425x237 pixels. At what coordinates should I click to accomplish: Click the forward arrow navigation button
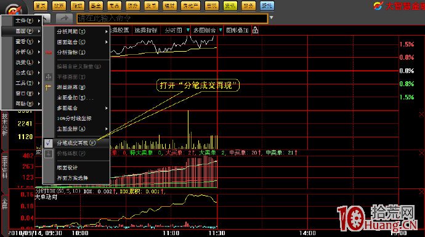pyautogui.click(x=64, y=18)
